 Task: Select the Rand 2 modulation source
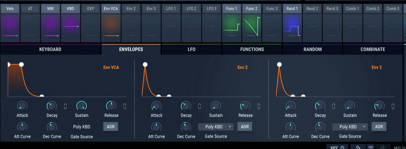click(x=312, y=9)
